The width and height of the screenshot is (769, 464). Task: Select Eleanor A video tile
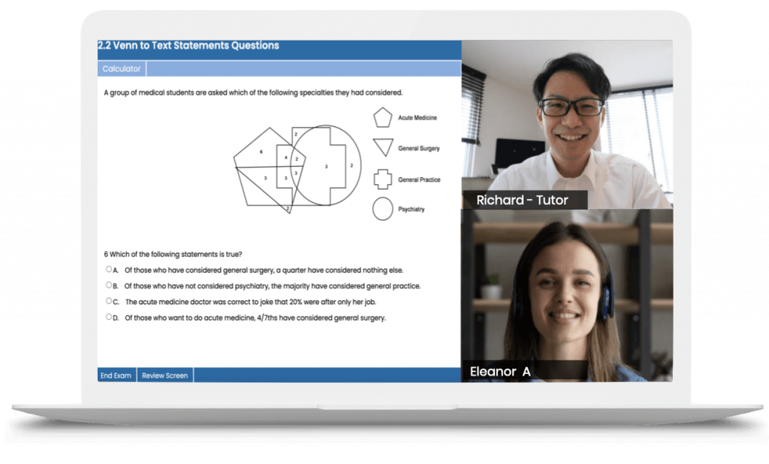(567, 296)
